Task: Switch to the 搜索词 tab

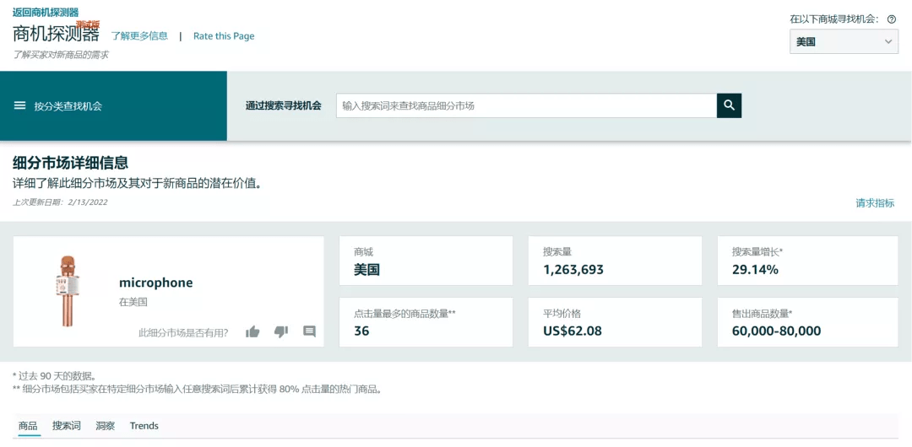Action: click(67, 426)
